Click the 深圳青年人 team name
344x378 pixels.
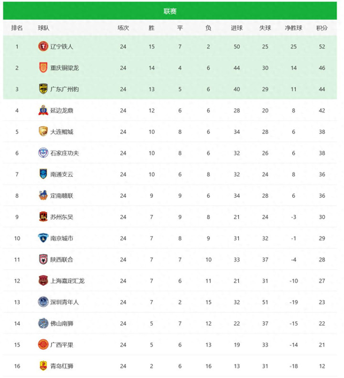tap(64, 302)
